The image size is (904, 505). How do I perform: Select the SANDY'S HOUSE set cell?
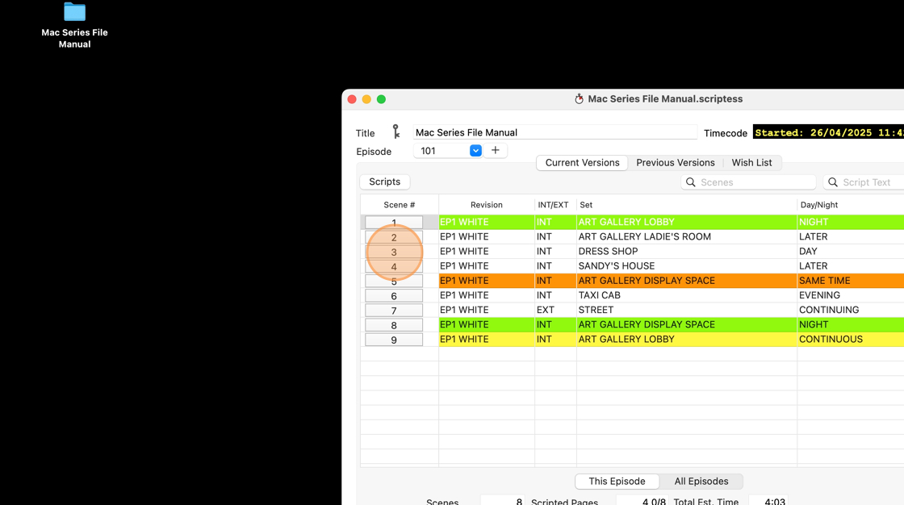tap(687, 265)
